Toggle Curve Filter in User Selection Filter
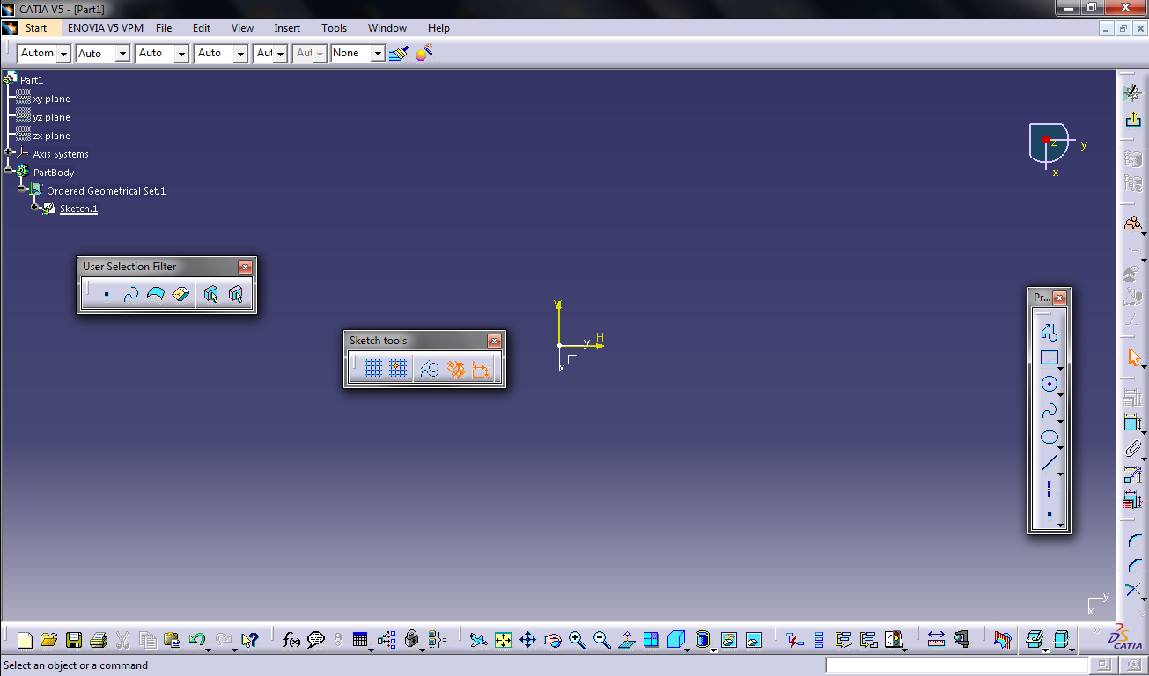 131,295
